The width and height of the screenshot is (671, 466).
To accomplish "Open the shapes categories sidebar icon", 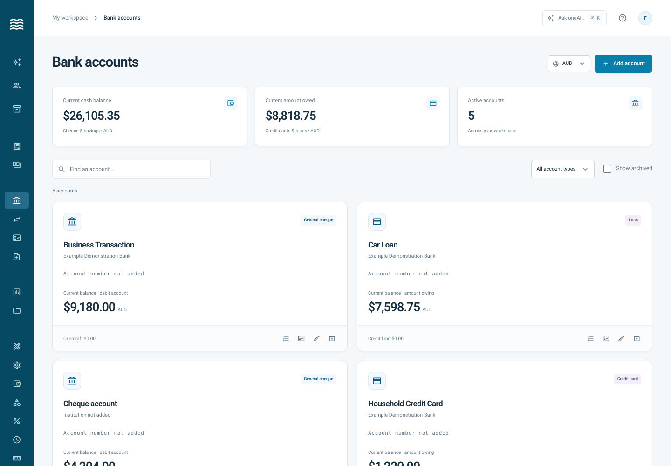I will tap(17, 402).
